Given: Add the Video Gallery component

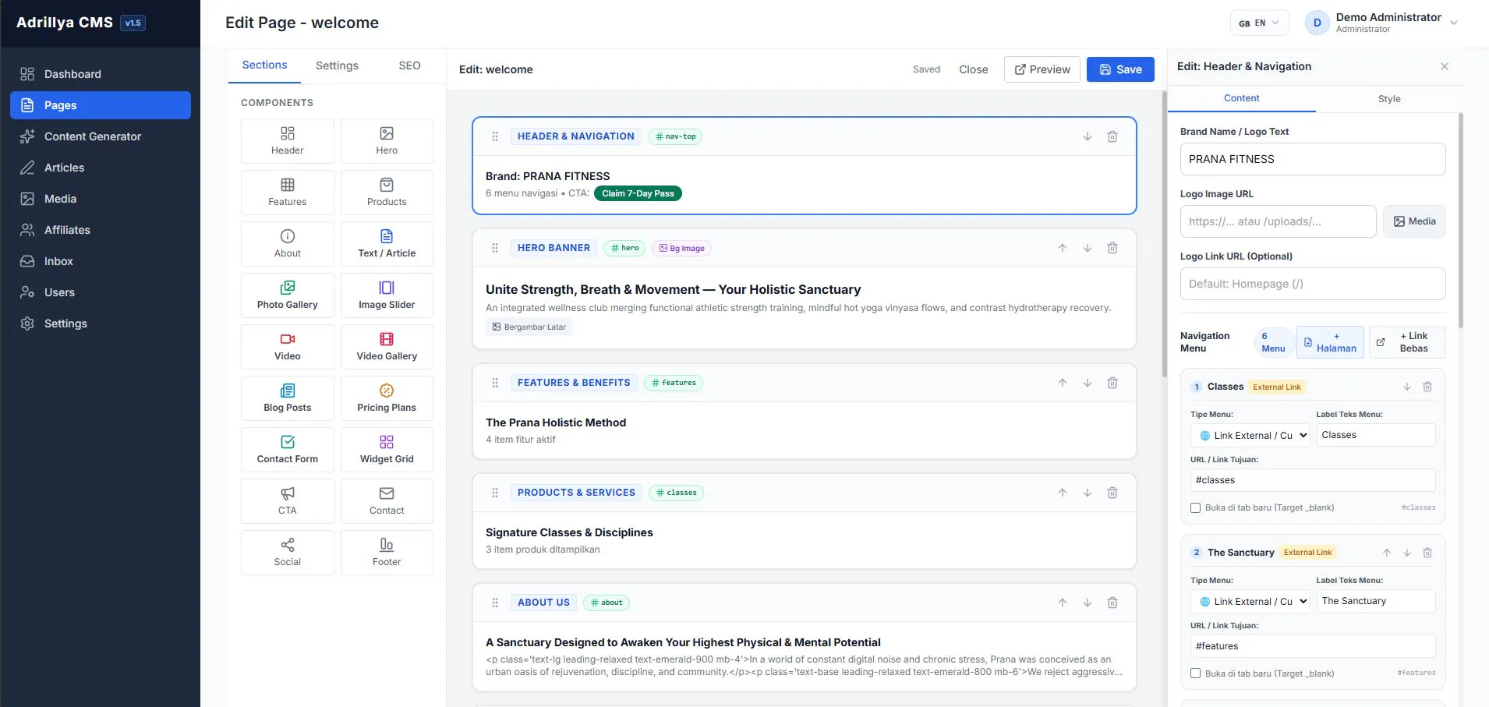Looking at the screenshot, I should (x=387, y=347).
